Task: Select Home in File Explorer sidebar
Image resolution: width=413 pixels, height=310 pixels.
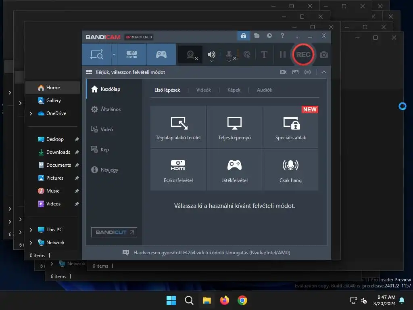Action: (x=53, y=88)
